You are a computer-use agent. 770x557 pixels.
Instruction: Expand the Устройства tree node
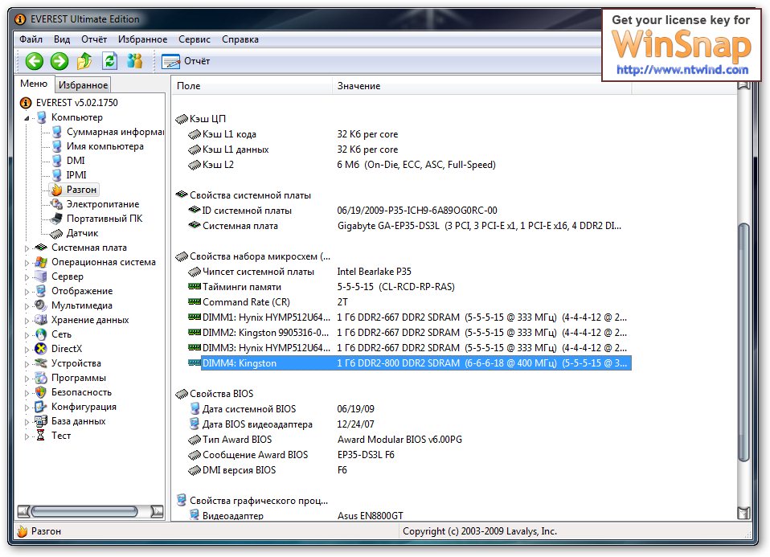27,364
